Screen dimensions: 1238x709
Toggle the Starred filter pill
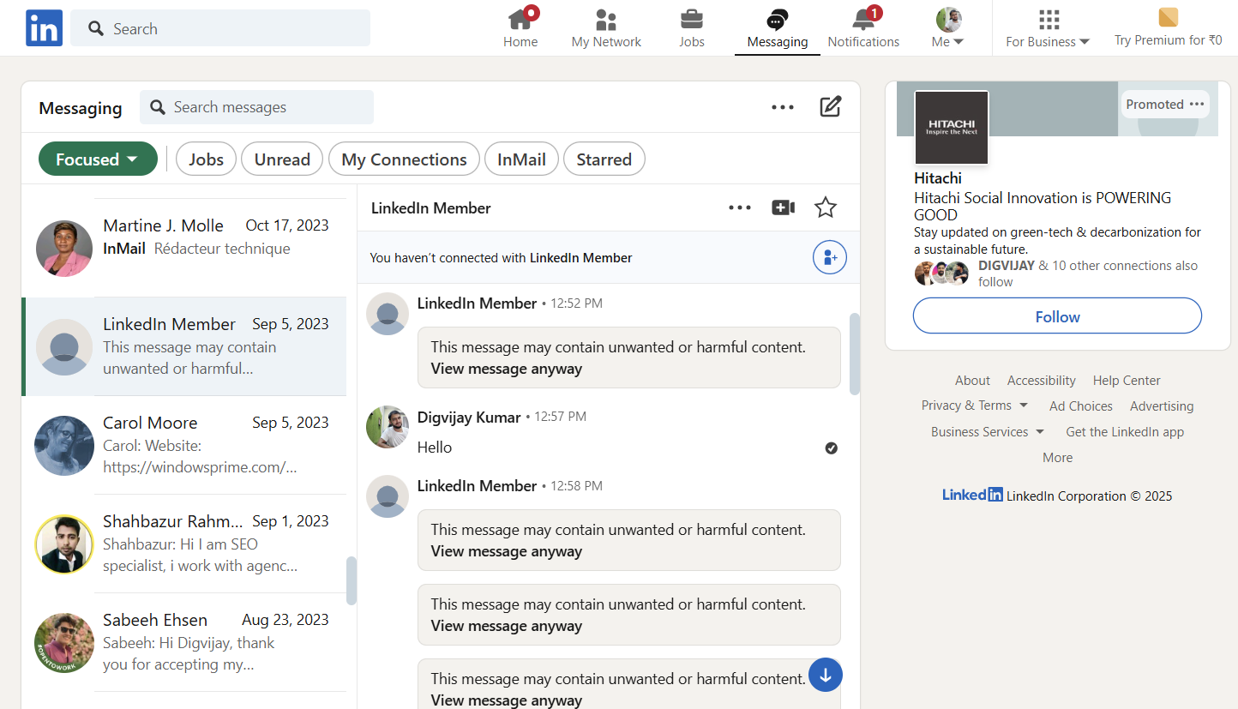pos(604,159)
